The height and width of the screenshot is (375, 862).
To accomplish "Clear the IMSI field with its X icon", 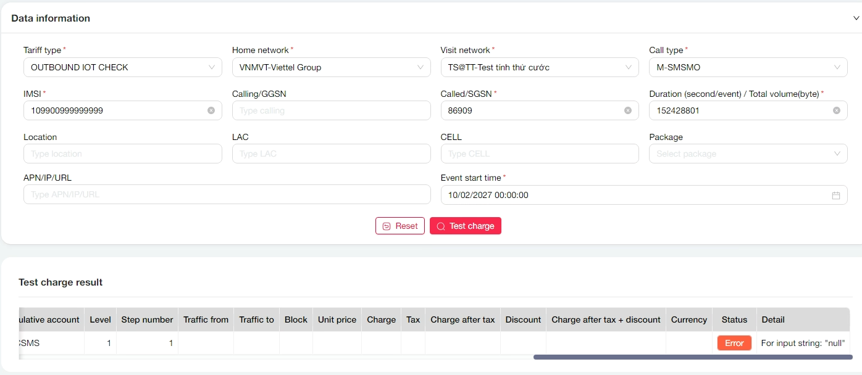I will (x=211, y=110).
